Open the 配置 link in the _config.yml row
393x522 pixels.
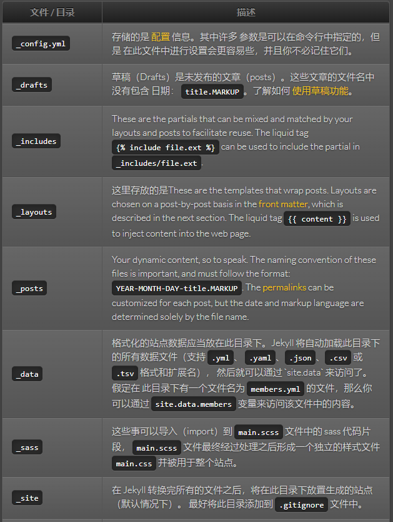[x=161, y=37]
